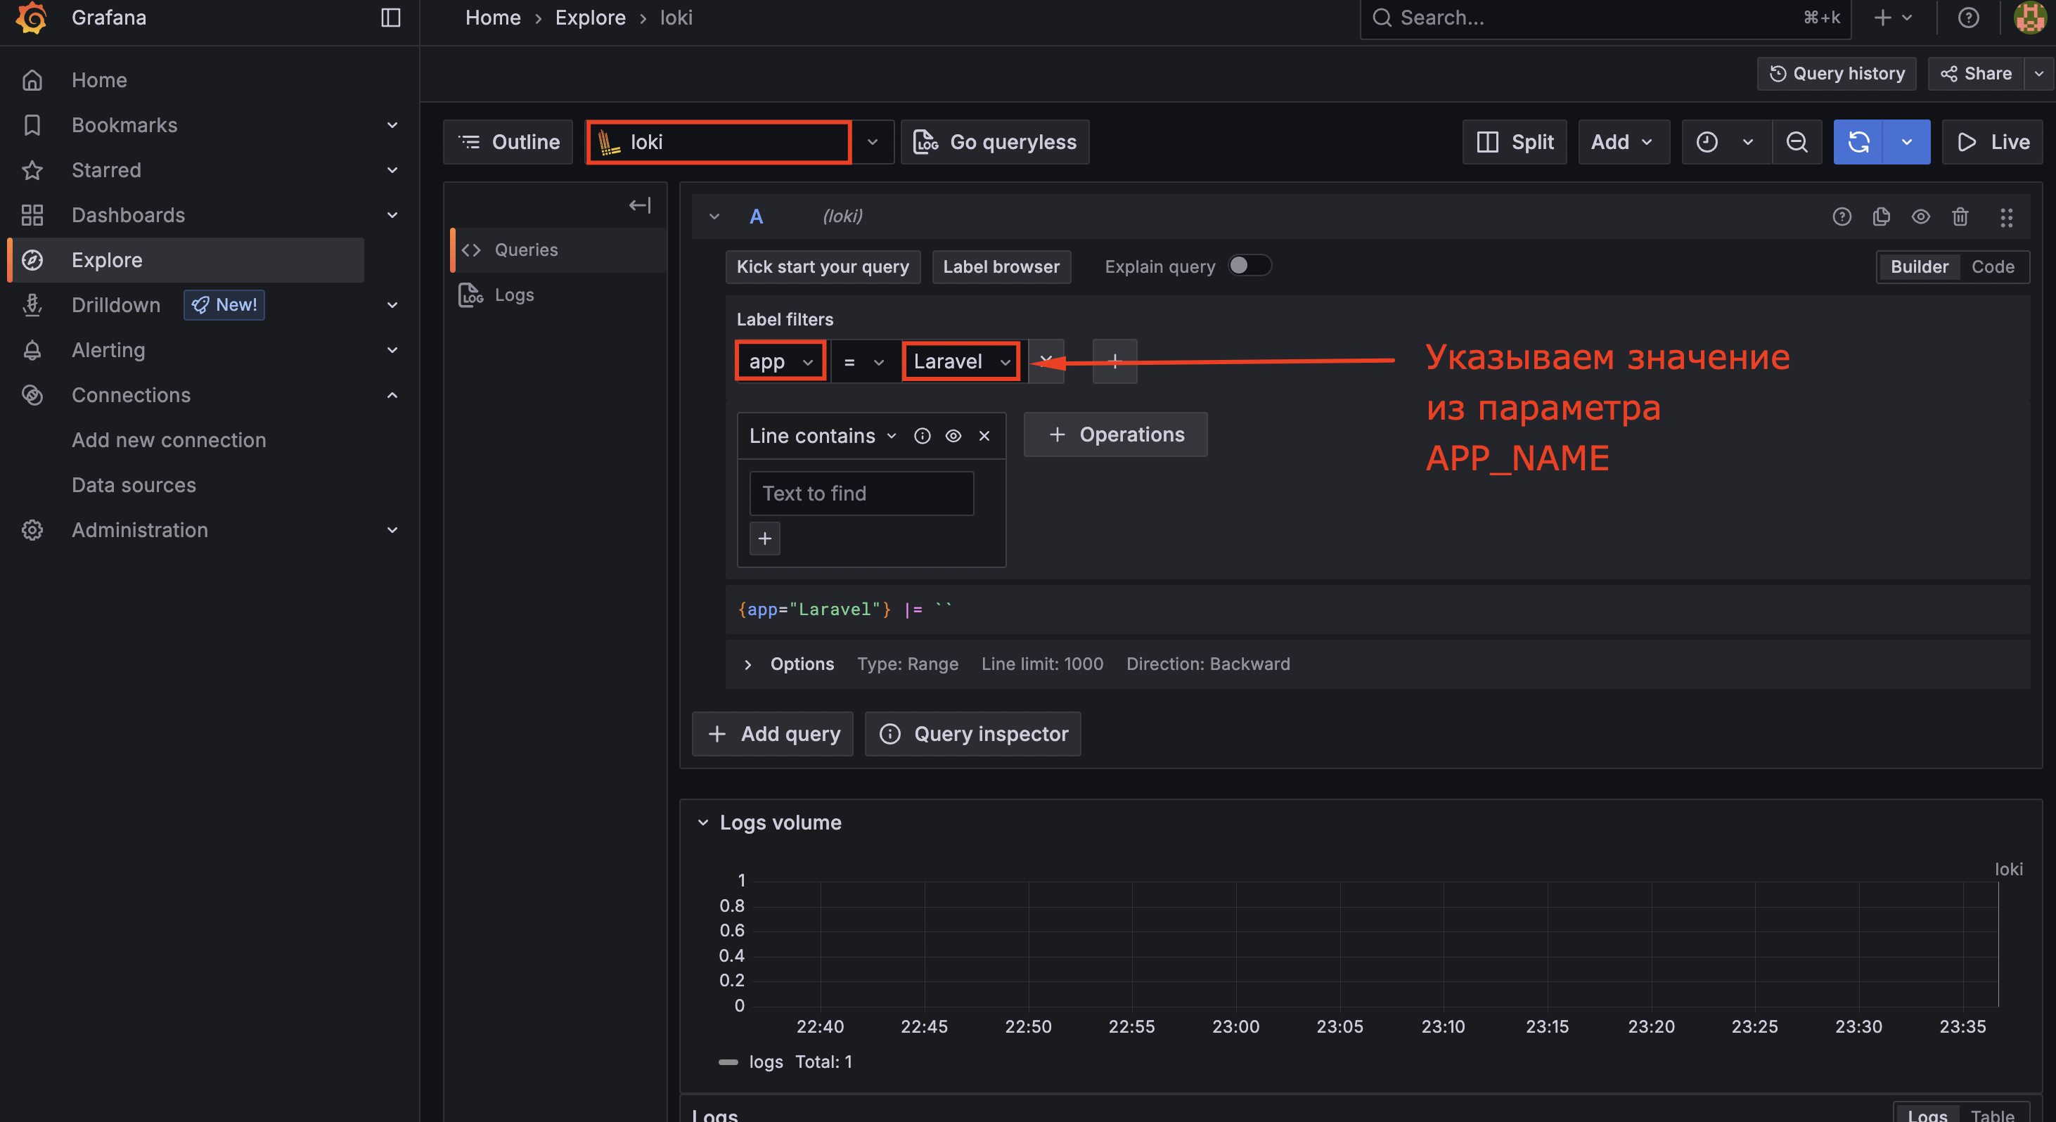This screenshot has height=1122, width=2056.
Task: Toggle the Explain query switch
Action: click(1249, 266)
